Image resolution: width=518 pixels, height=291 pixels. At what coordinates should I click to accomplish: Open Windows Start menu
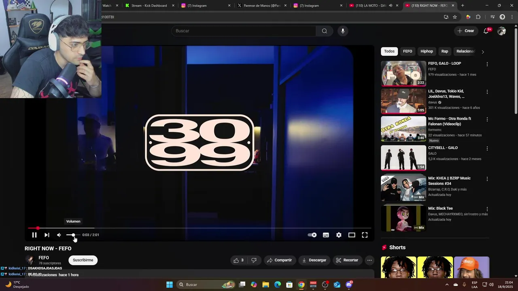click(x=170, y=285)
